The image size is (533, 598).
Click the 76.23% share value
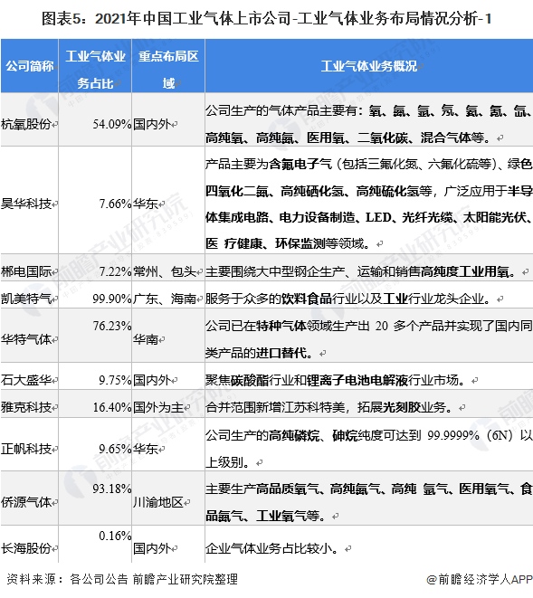coord(112,326)
